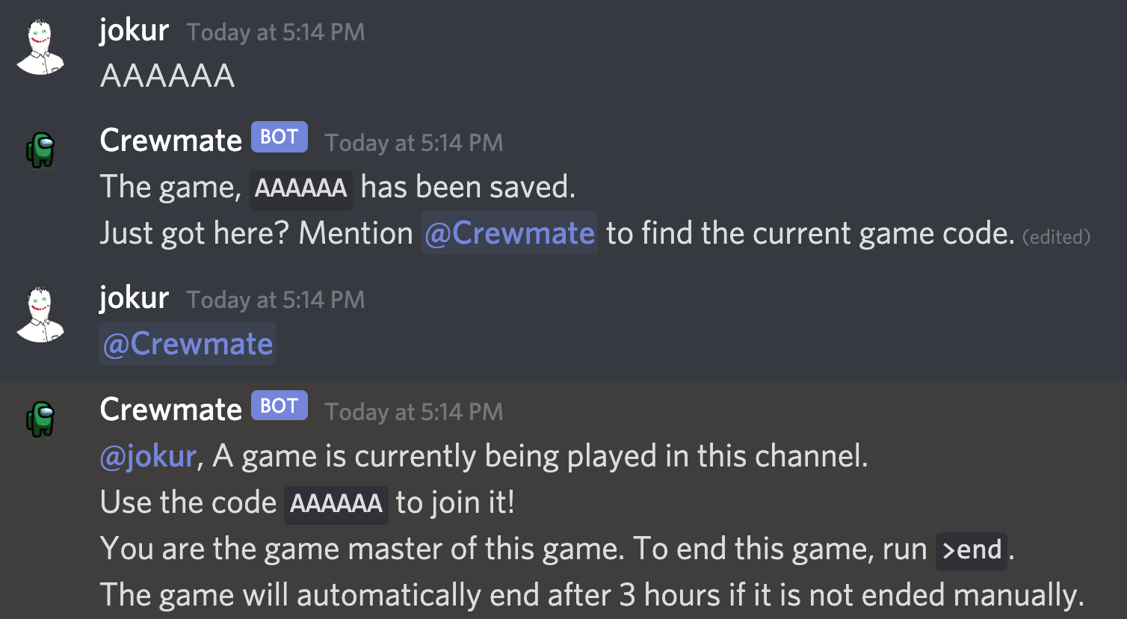The height and width of the screenshot is (619, 1127).
Task: Click the >end code snippet
Action: pos(971,551)
